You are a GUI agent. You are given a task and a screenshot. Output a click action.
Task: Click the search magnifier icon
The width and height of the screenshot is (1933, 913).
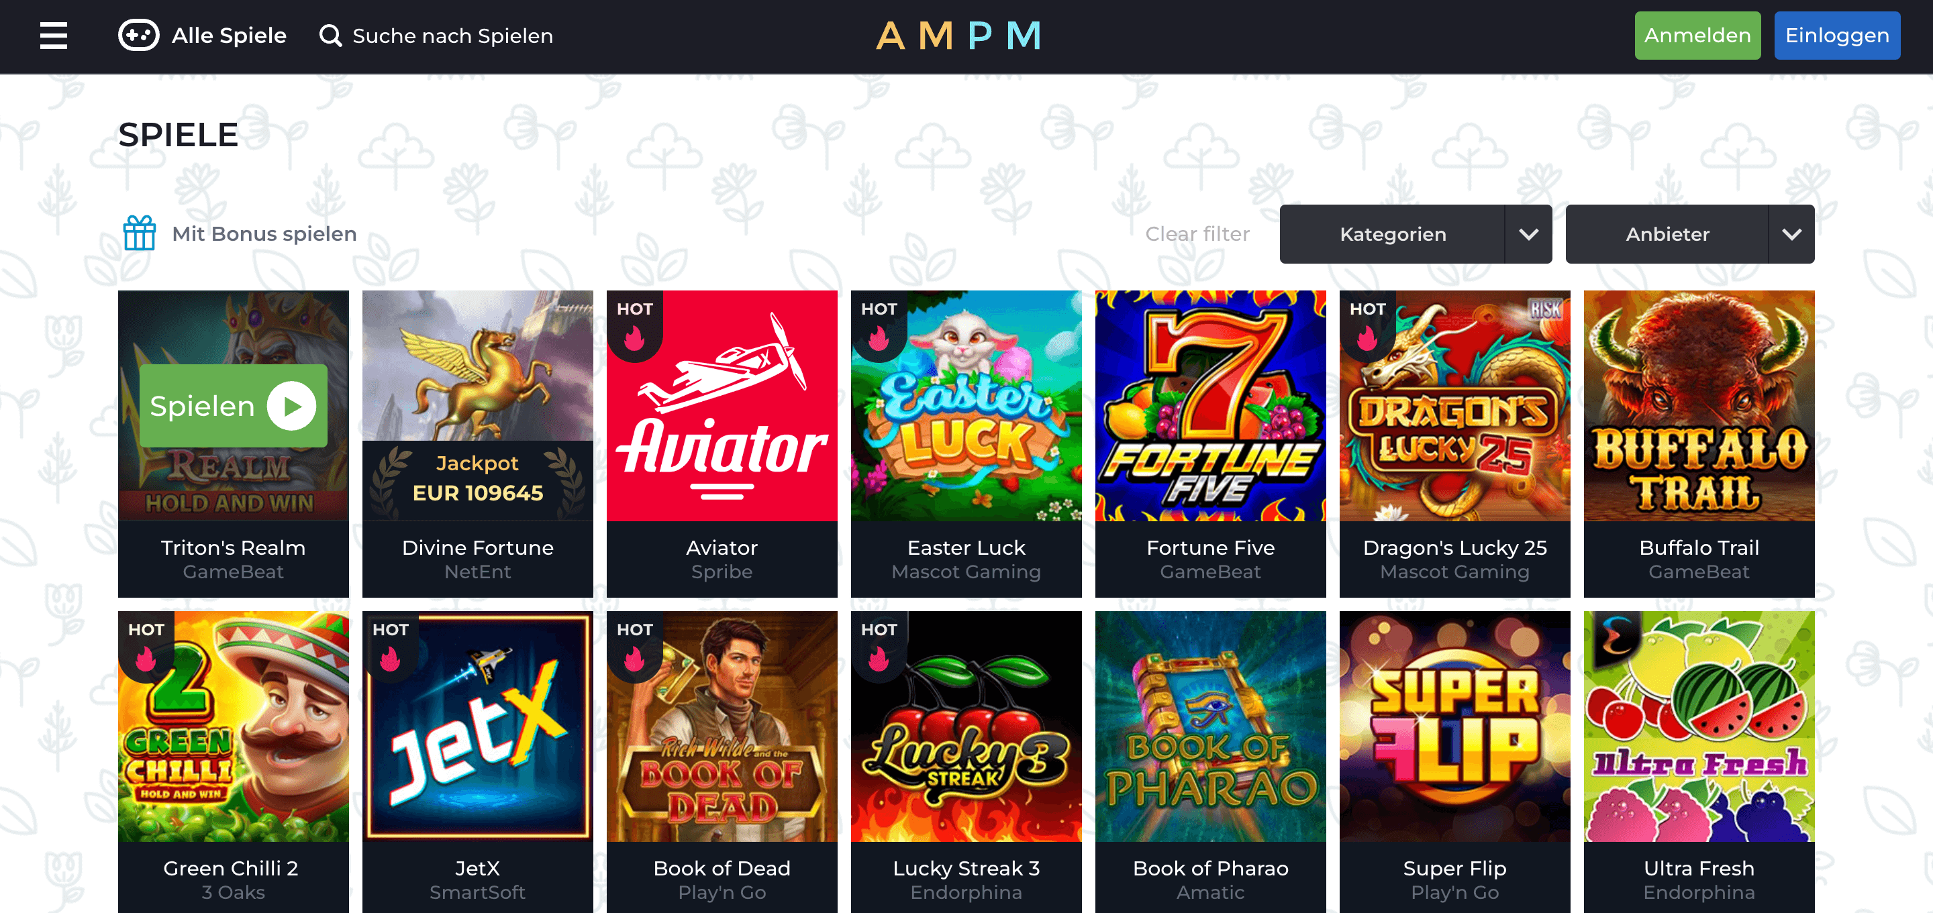[x=330, y=36]
